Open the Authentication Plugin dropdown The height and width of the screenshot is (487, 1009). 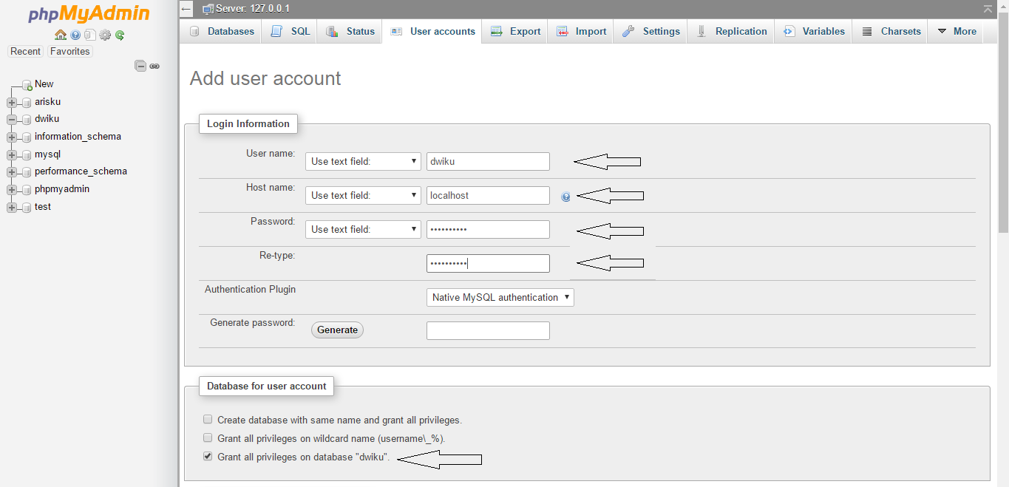500,297
